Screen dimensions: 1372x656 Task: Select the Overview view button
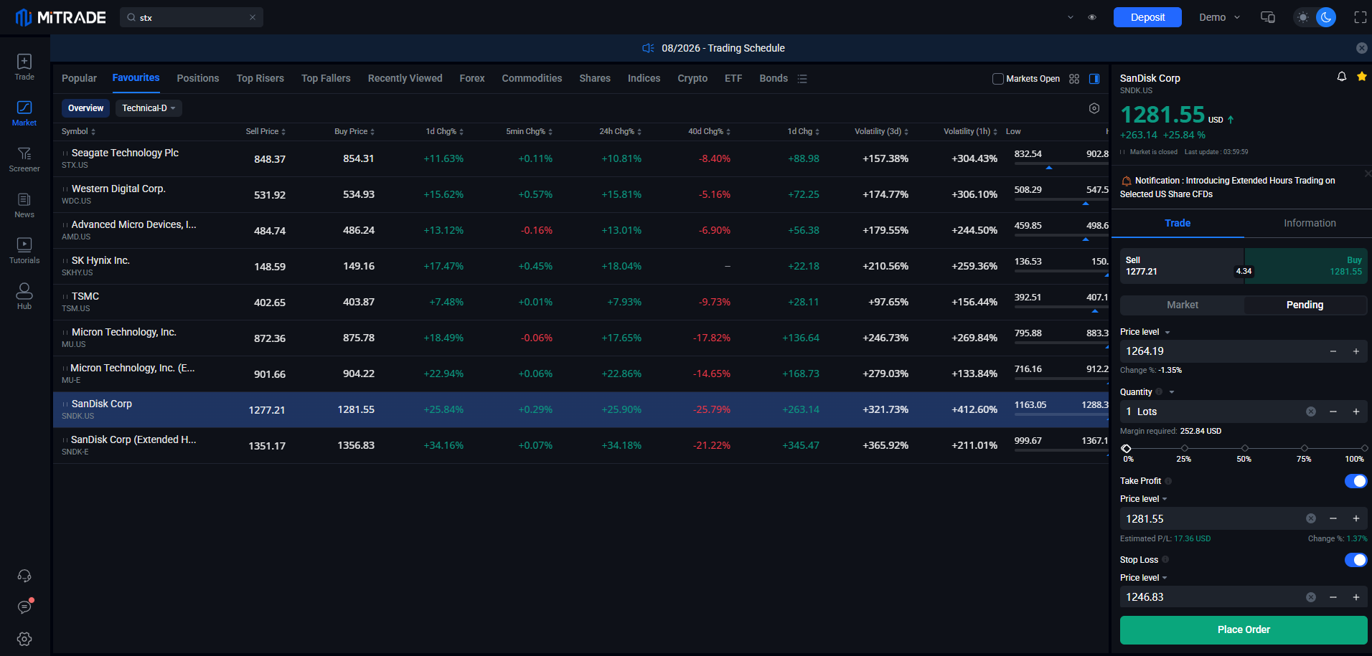pyautogui.click(x=85, y=108)
